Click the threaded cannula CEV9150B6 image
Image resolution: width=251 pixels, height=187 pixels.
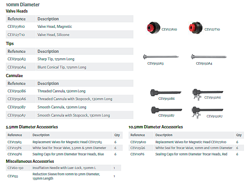coord(162,92)
